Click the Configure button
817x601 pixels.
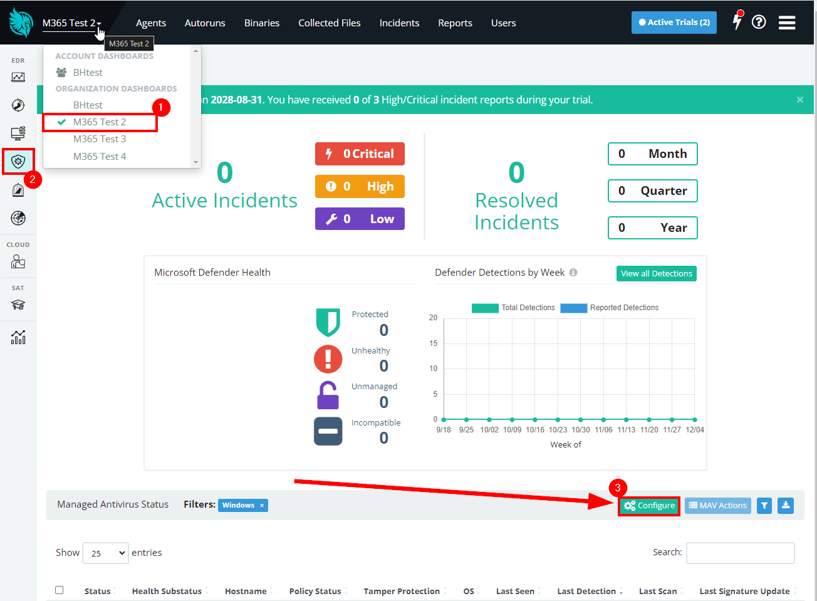click(x=649, y=506)
